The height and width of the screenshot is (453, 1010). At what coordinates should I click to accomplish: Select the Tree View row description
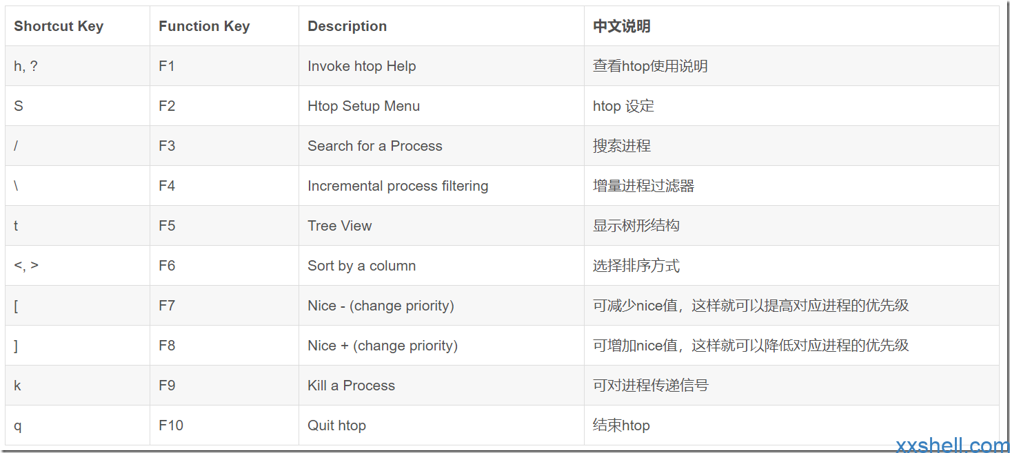(339, 226)
